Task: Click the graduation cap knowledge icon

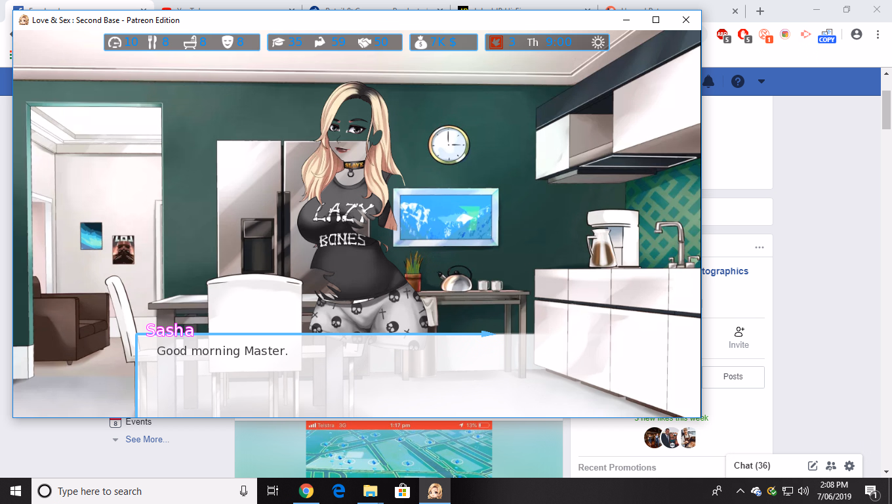Action: tap(278, 43)
